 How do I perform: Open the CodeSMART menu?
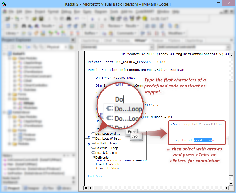(145, 12)
